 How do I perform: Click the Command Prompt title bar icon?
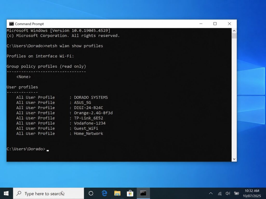coord(11,24)
